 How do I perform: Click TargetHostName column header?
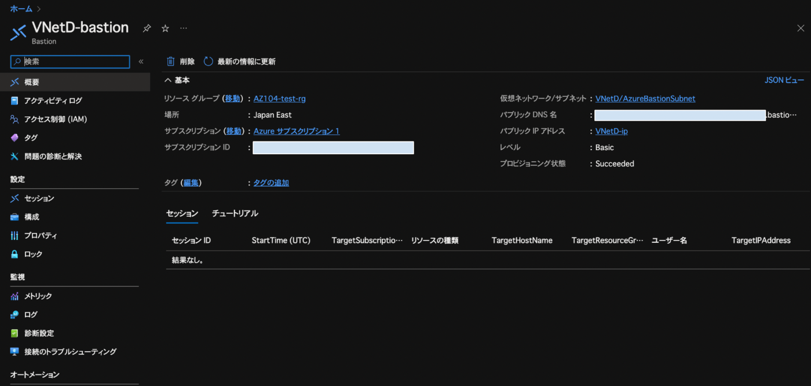522,240
